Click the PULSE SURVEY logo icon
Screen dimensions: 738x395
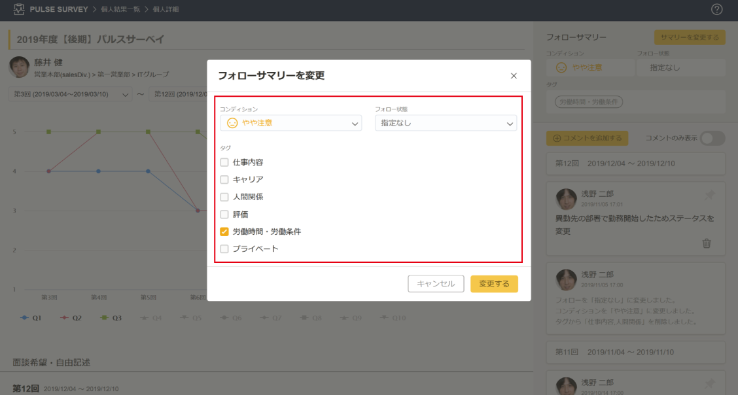coord(19,9)
